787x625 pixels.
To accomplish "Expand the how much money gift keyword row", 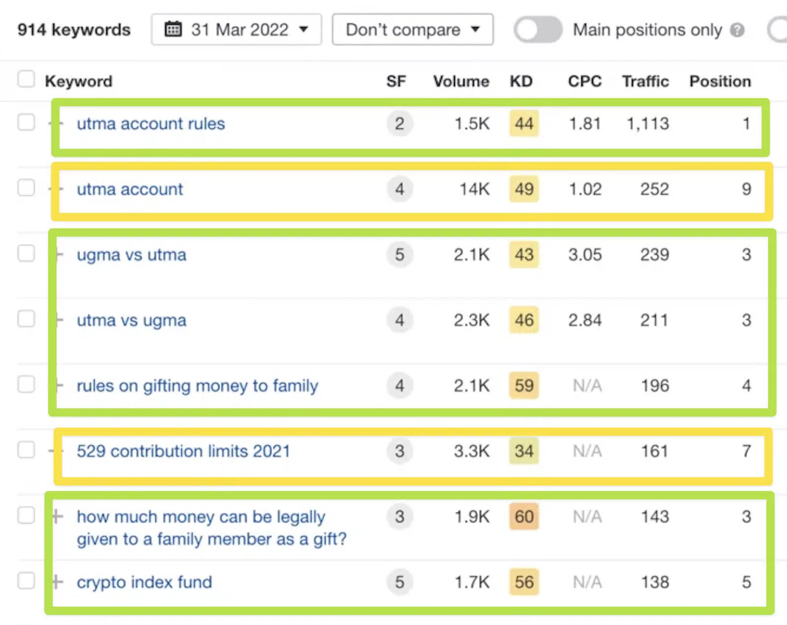I will 58,516.
